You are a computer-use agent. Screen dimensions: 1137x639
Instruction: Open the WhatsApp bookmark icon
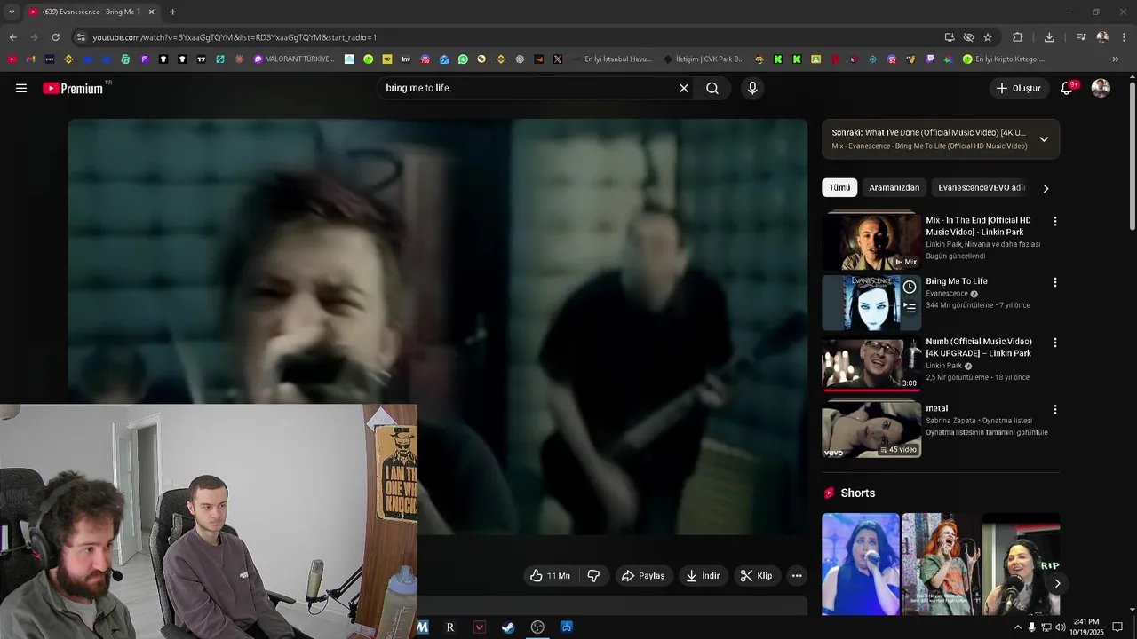click(463, 59)
